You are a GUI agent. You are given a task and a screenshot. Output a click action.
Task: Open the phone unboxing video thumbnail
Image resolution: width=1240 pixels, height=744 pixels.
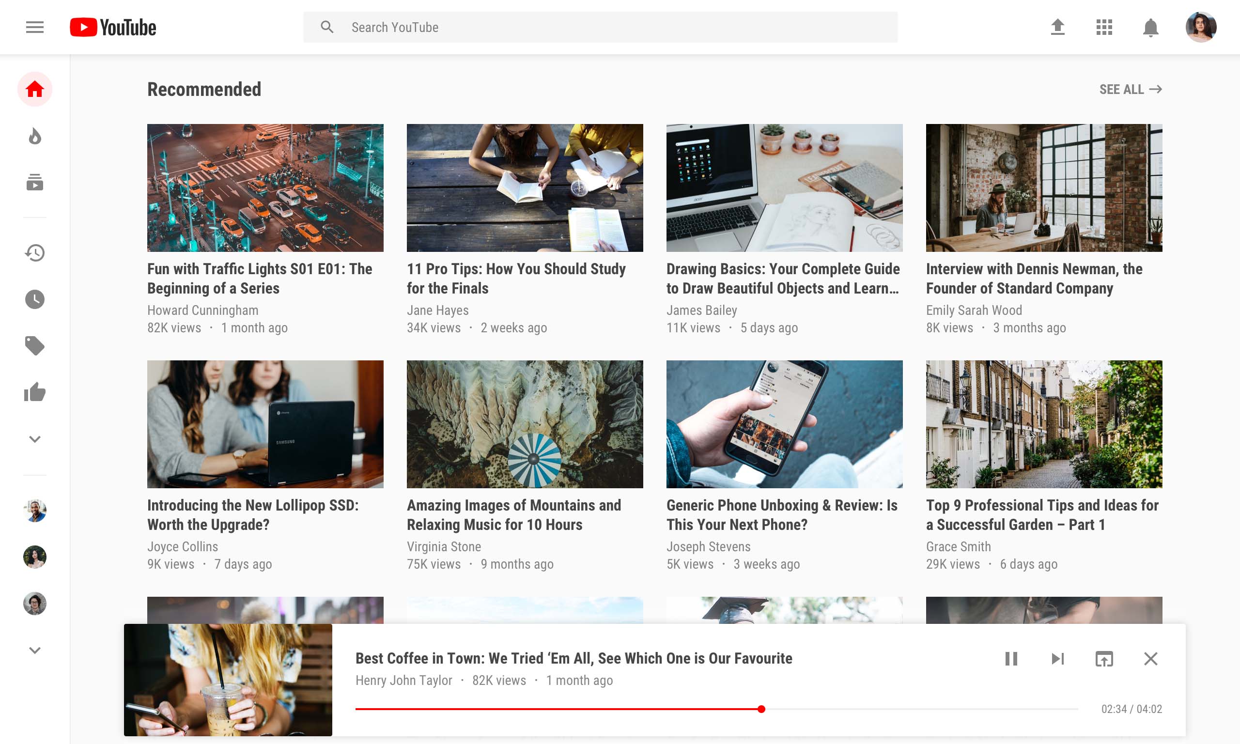[784, 424]
